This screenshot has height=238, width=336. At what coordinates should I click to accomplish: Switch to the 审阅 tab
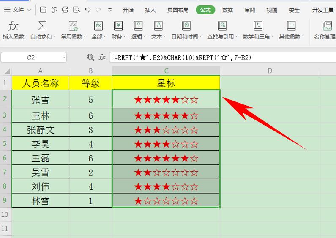point(250,10)
